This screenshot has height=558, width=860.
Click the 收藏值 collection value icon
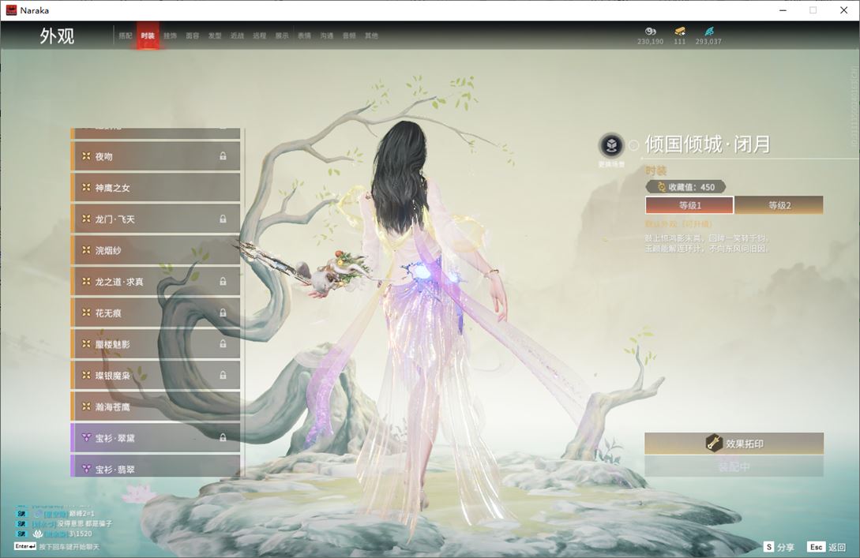coord(662,187)
